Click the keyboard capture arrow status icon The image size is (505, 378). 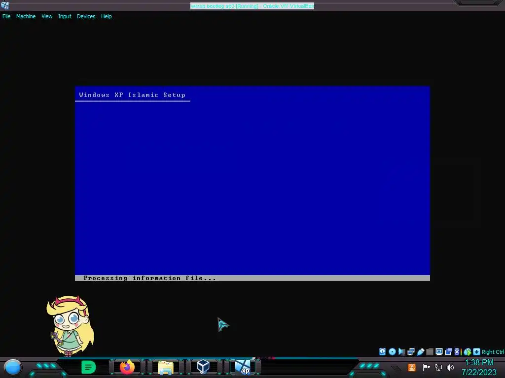(x=477, y=351)
